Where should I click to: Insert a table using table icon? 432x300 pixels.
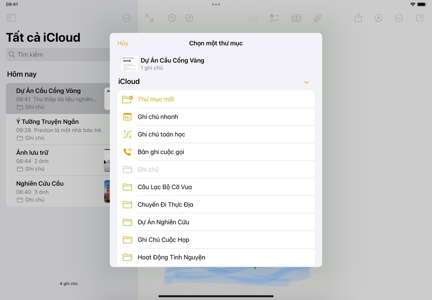(296, 18)
